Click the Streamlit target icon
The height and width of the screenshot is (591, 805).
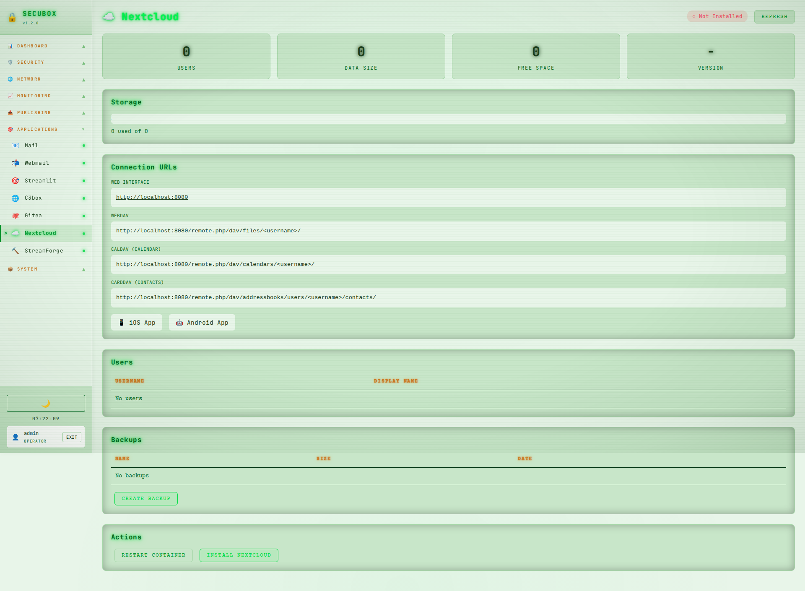15,180
